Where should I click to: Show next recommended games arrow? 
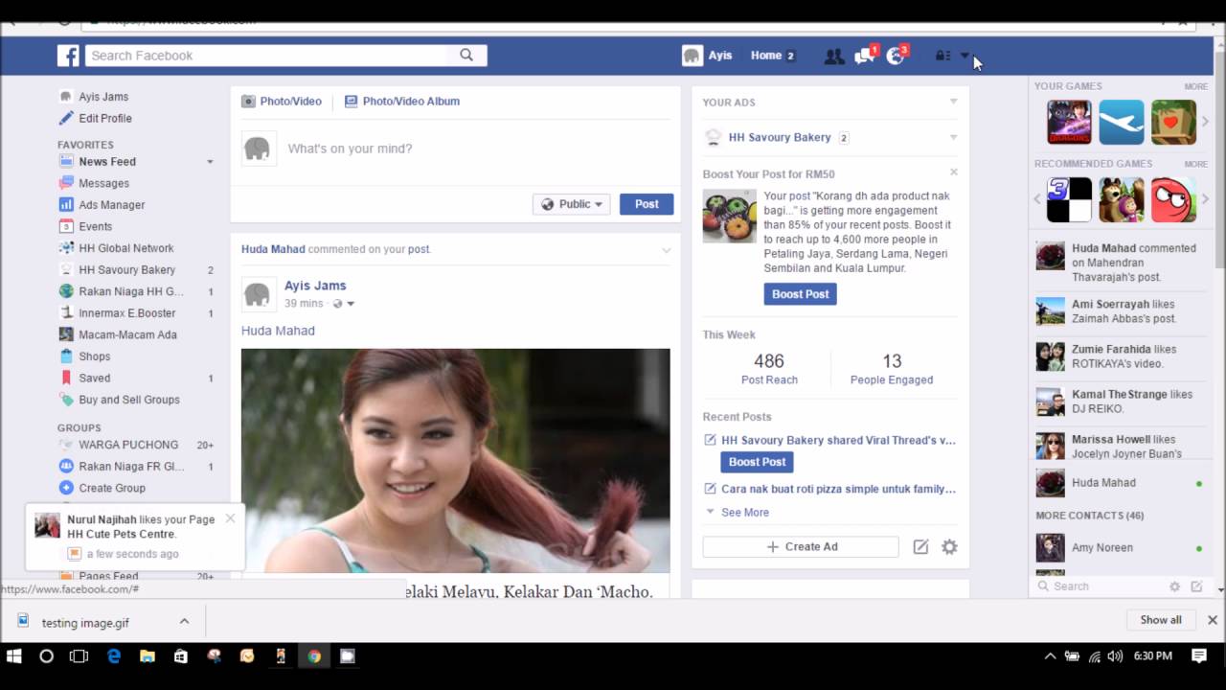click(1205, 199)
